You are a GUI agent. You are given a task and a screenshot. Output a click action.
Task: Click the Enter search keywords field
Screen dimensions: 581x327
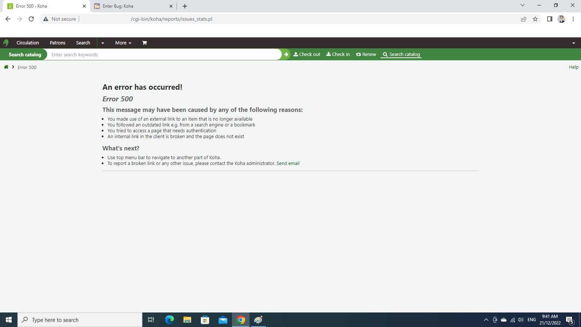163,54
